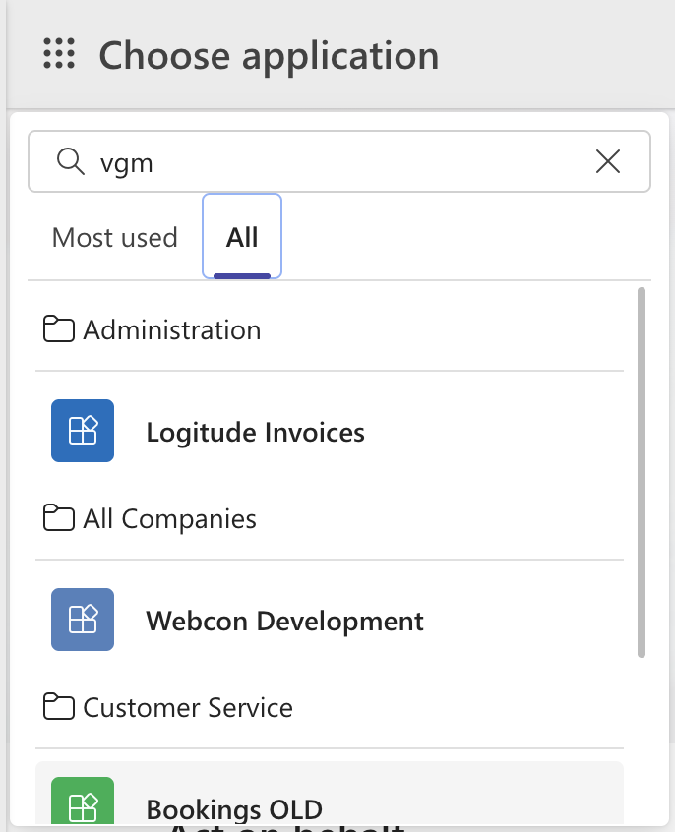The image size is (675, 832).
Task: Clear the search text with X
Action: [608, 161]
